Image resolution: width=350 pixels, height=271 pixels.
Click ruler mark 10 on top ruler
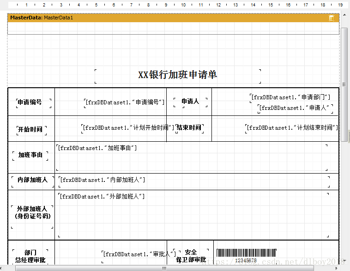pyautogui.click(x=183, y=5)
